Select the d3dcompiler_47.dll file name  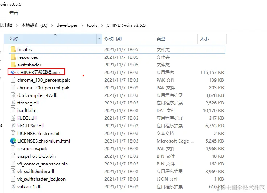pyautogui.click(x=37, y=95)
